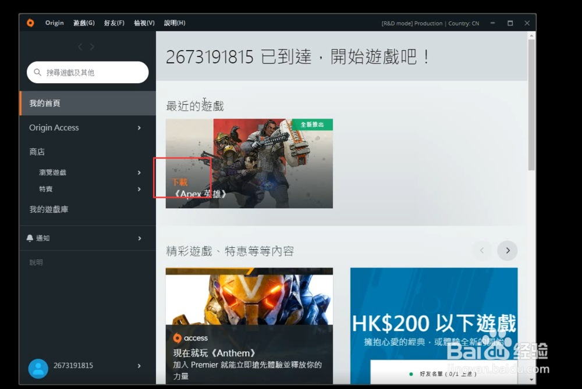Click the main vertical scrollbar thumb
The image size is (582, 389).
[531, 105]
